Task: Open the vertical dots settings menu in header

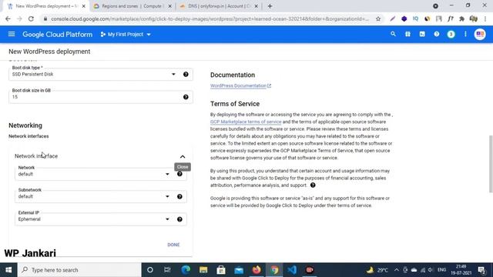Action: (465, 34)
